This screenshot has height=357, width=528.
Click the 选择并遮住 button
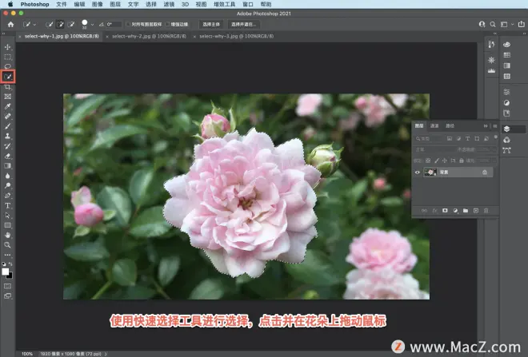coord(243,24)
